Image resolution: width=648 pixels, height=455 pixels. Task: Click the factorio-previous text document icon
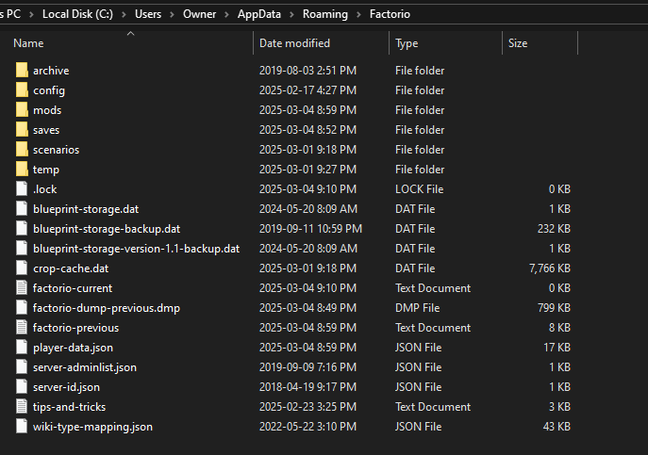click(22, 328)
